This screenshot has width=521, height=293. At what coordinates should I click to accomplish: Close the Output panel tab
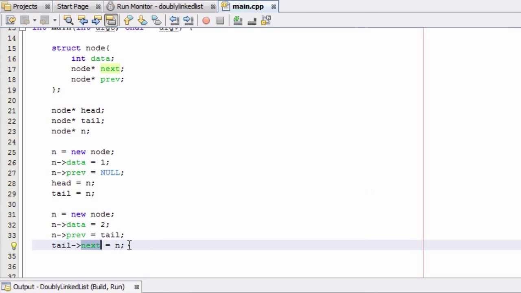[x=137, y=287]
